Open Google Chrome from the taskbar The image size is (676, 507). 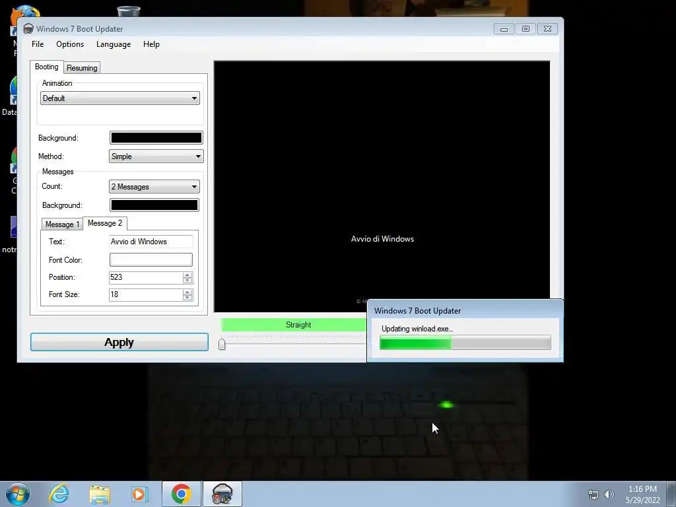point(182,494)
